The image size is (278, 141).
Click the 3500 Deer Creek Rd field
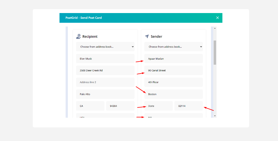pos(105,70)
